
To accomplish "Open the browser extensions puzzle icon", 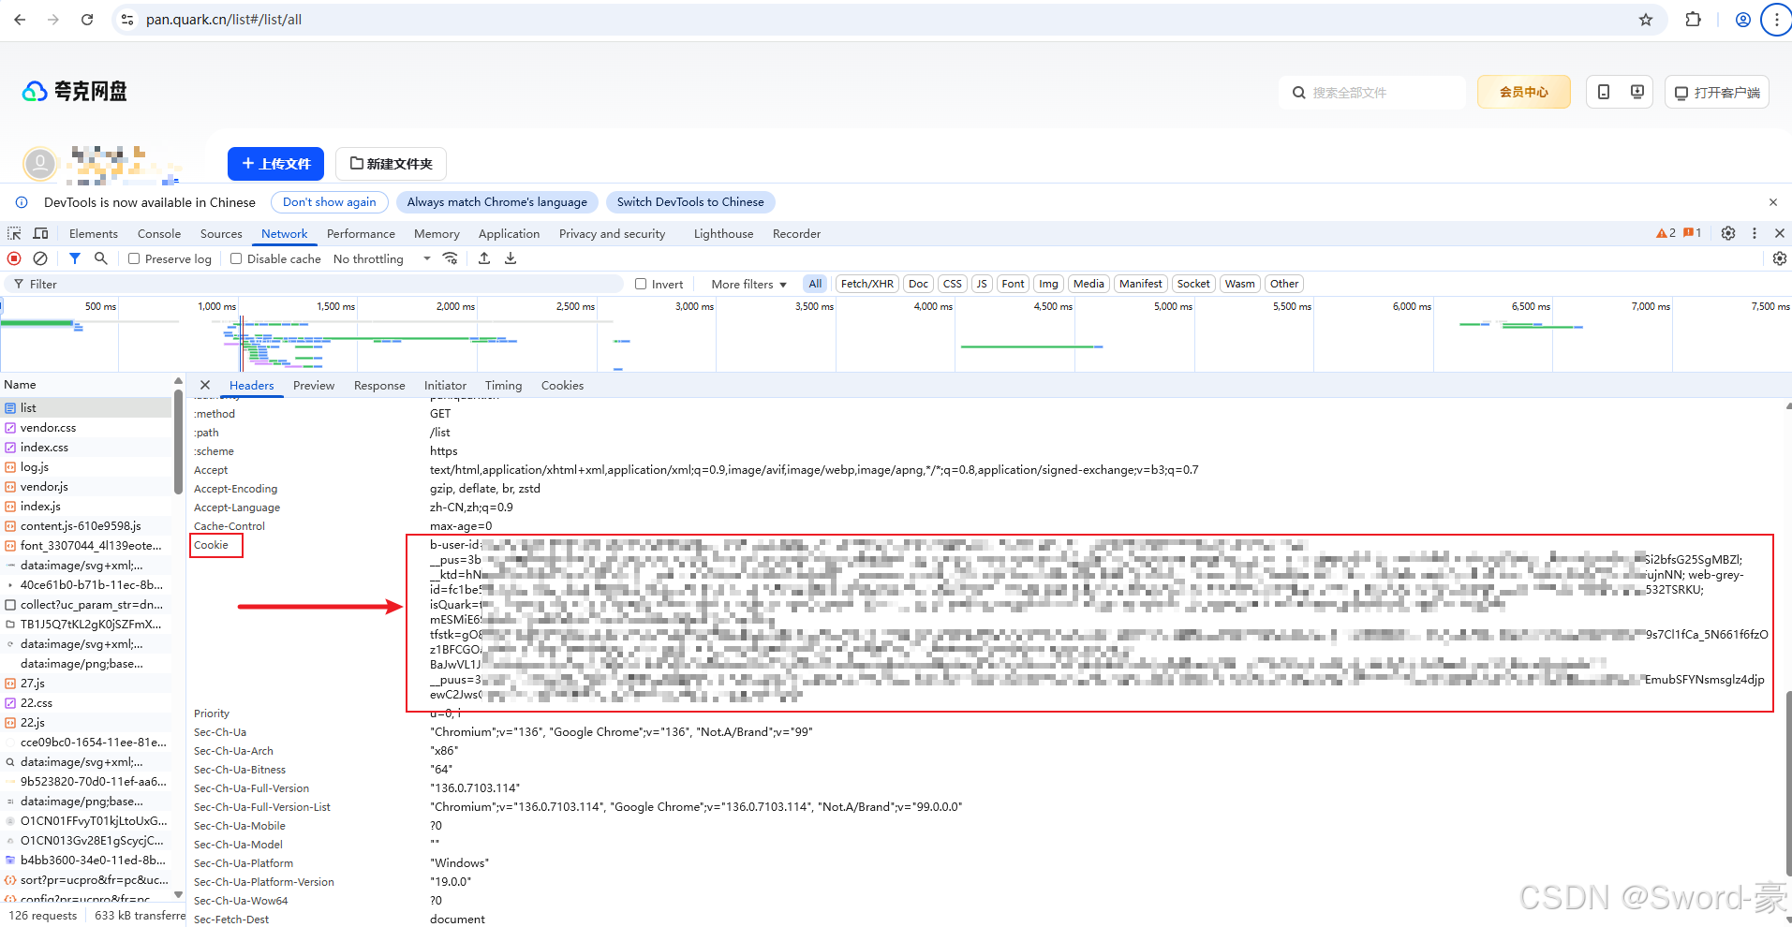I will point(1693,20).
